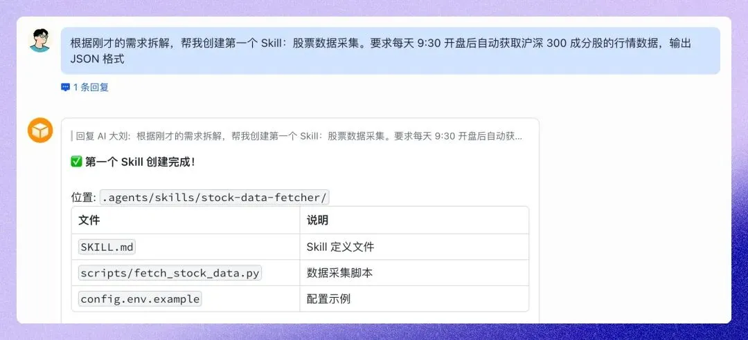The width and height of the screenshot is (748, 340).
Task: Click the user avatar with glasses
Action: pyautogui.click(x=39, y=41)
